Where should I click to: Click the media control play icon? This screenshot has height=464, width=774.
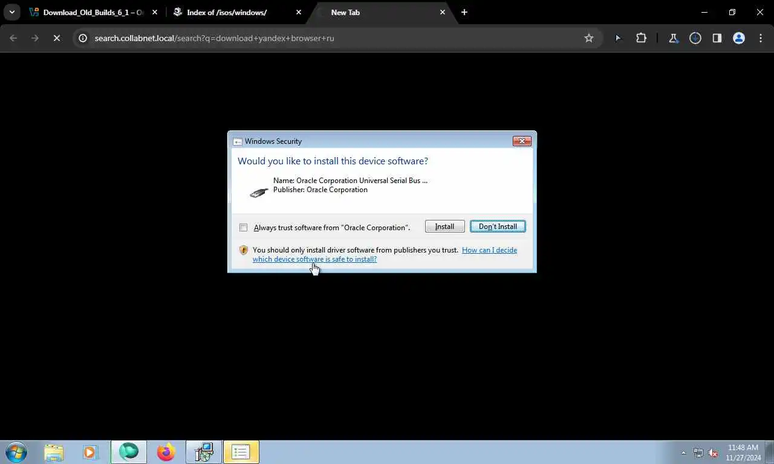point(617,38)
